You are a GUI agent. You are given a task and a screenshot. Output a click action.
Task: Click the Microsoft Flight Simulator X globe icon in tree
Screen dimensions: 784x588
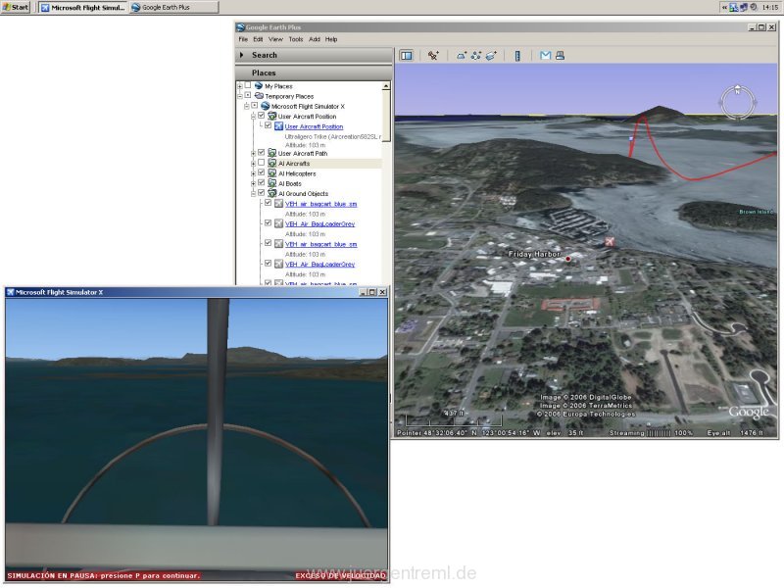(266, 106)
